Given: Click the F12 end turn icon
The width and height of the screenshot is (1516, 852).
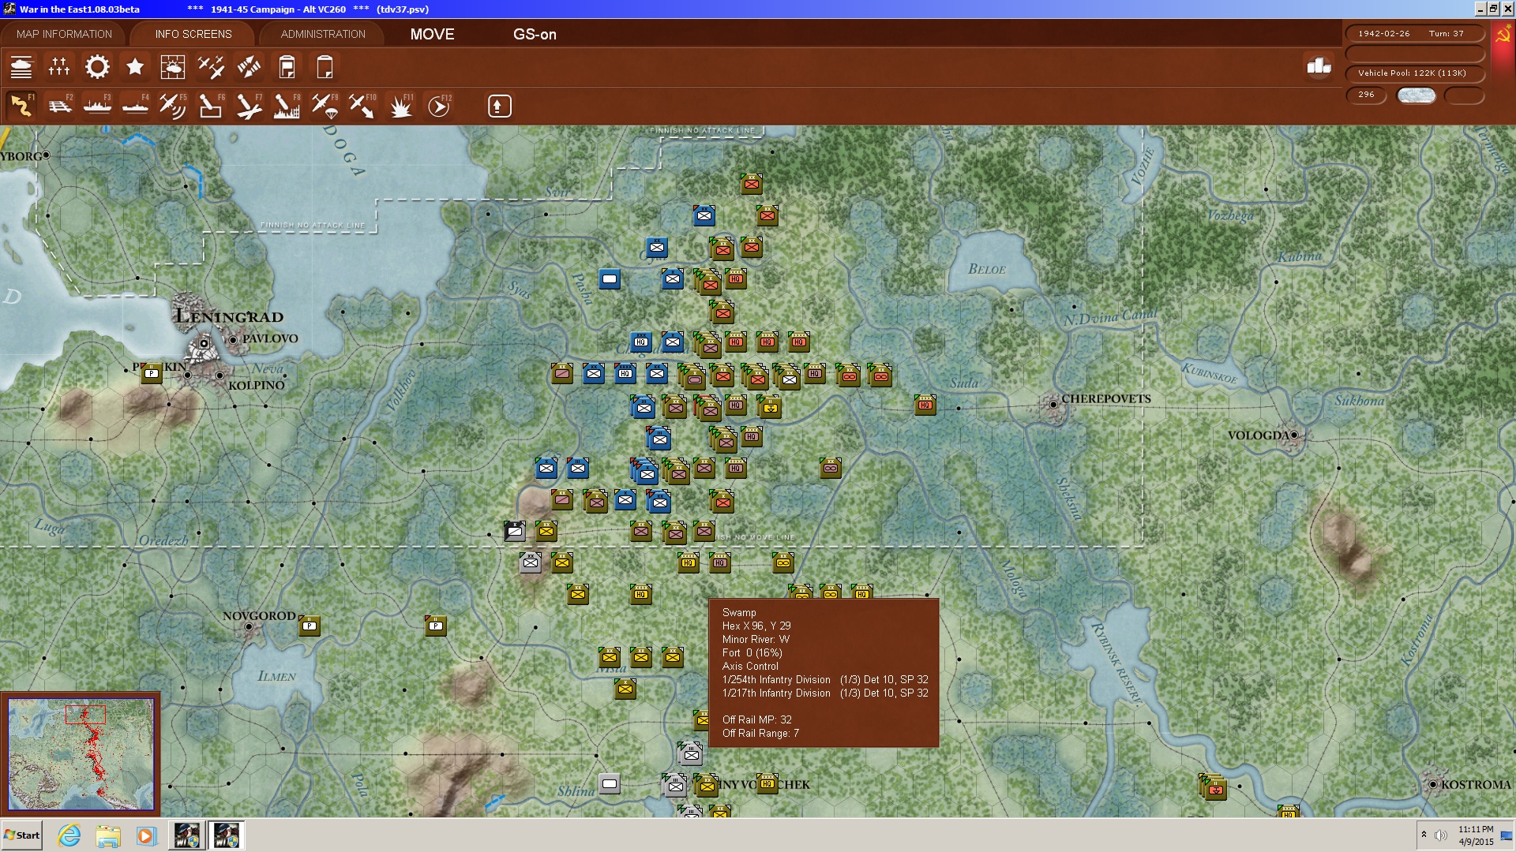Looking at the screenshot, I should [x=439, y=106].
